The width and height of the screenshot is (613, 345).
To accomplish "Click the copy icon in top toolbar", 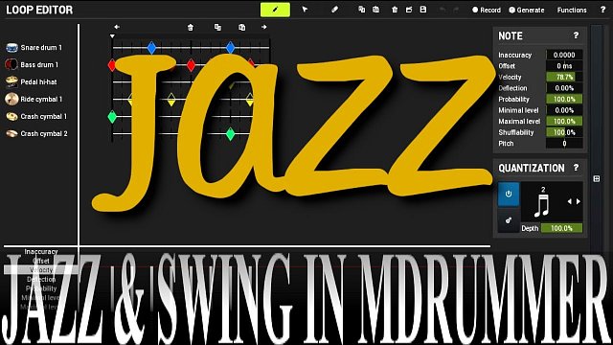I will 362,10.
